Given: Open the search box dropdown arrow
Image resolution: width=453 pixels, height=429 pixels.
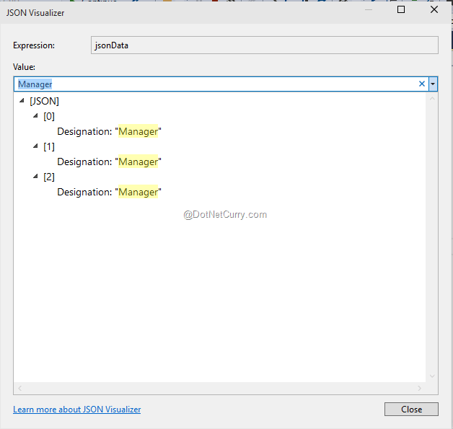Looking at the screenshot, I should coord(433,84).
